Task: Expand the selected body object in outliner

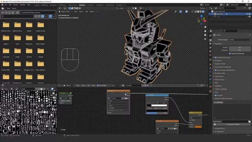Action: [212, 14]
